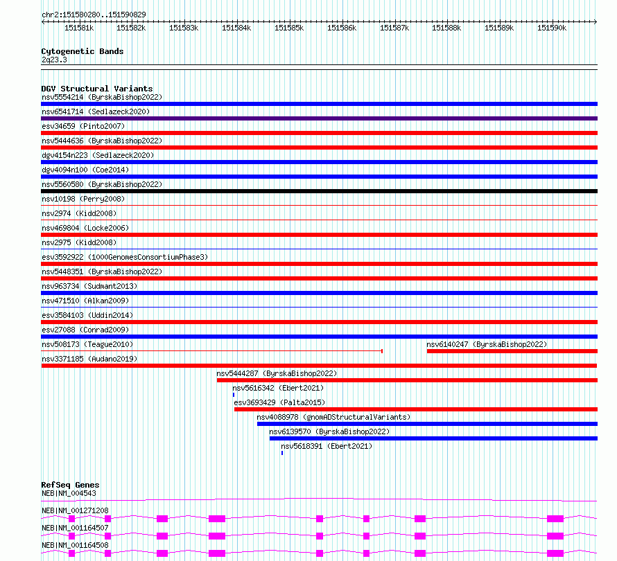This screenshot has width=617, height=561.
Task: Click nsv5444287 (ByrskaBishop2022) label
Action: (x=277, y=373)
